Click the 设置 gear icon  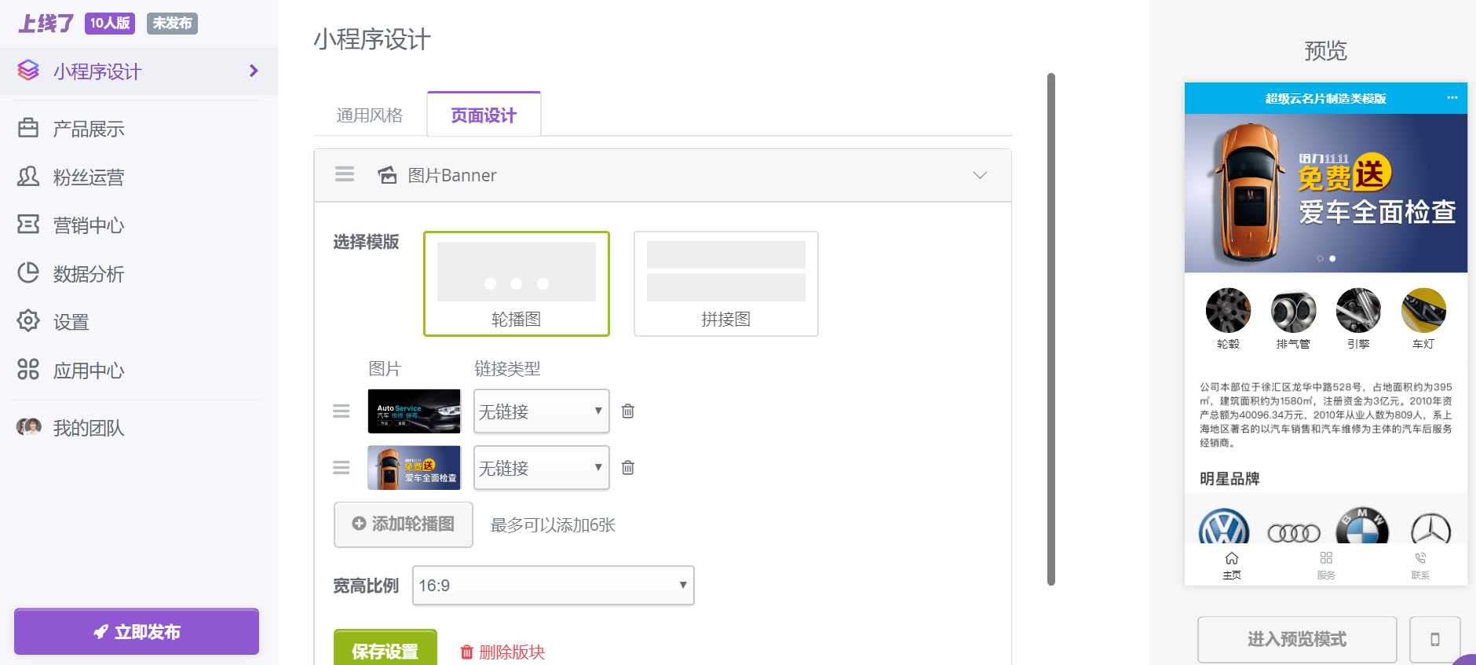click(x=28, y=321)
